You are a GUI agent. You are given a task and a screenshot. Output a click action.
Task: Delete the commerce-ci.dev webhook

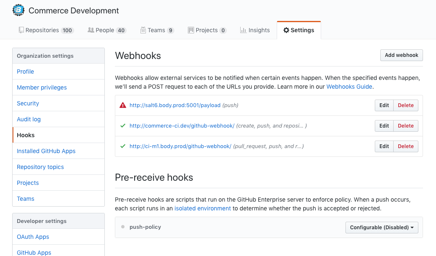[406, 126]
